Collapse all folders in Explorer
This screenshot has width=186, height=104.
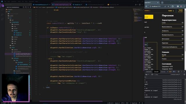[x=31, y=7]
